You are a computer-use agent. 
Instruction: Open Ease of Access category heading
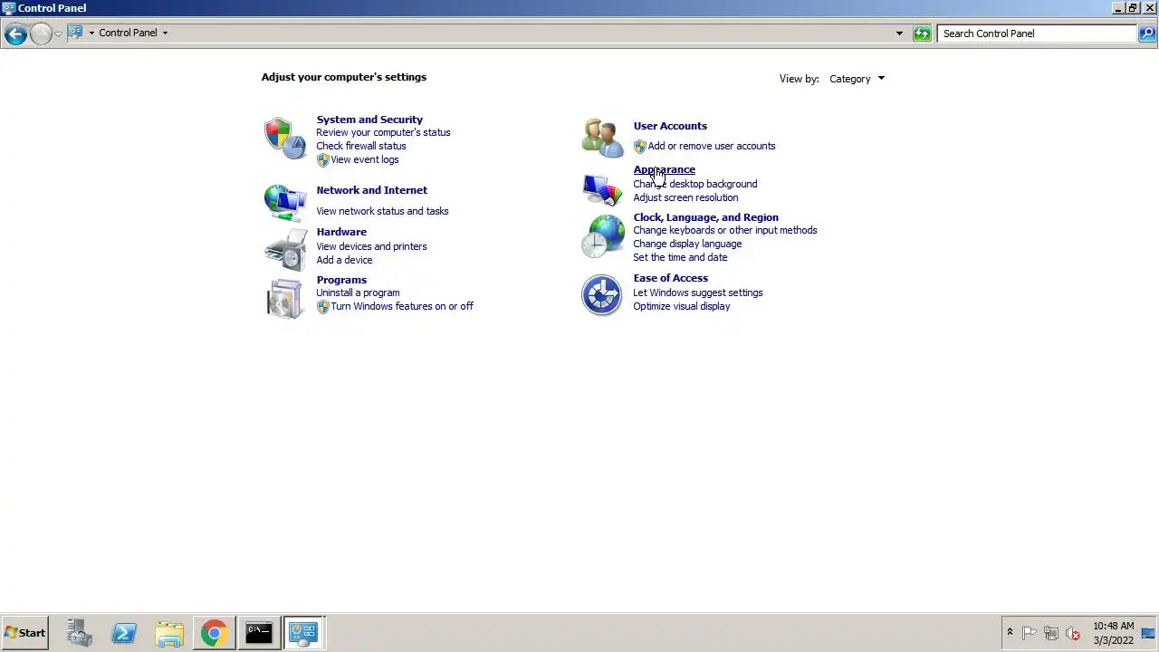[670, 278]
